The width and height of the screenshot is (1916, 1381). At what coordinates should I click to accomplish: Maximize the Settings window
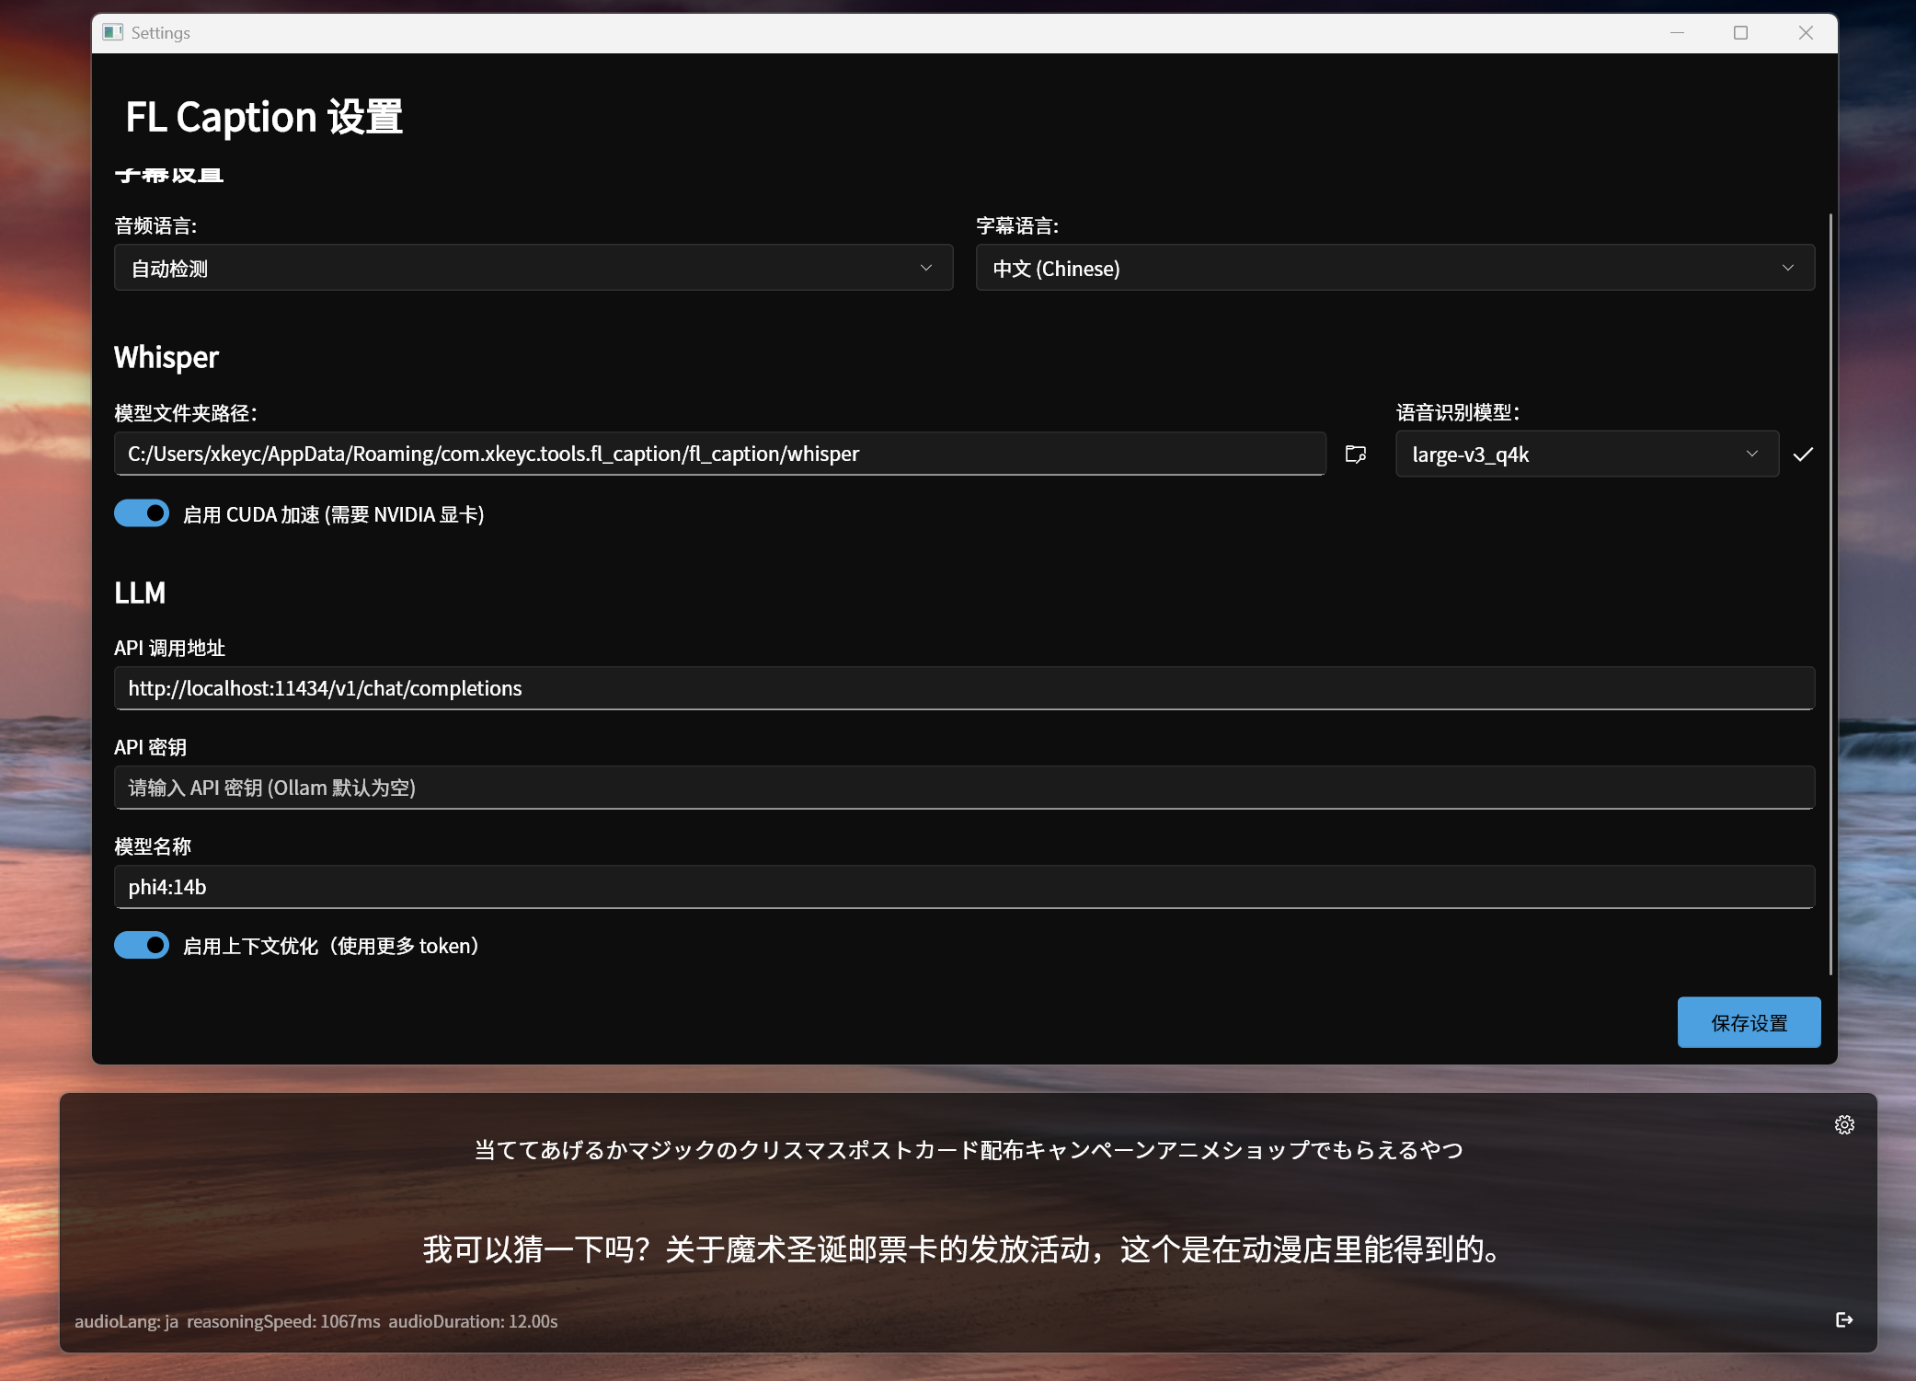(x=1740, y=33)
